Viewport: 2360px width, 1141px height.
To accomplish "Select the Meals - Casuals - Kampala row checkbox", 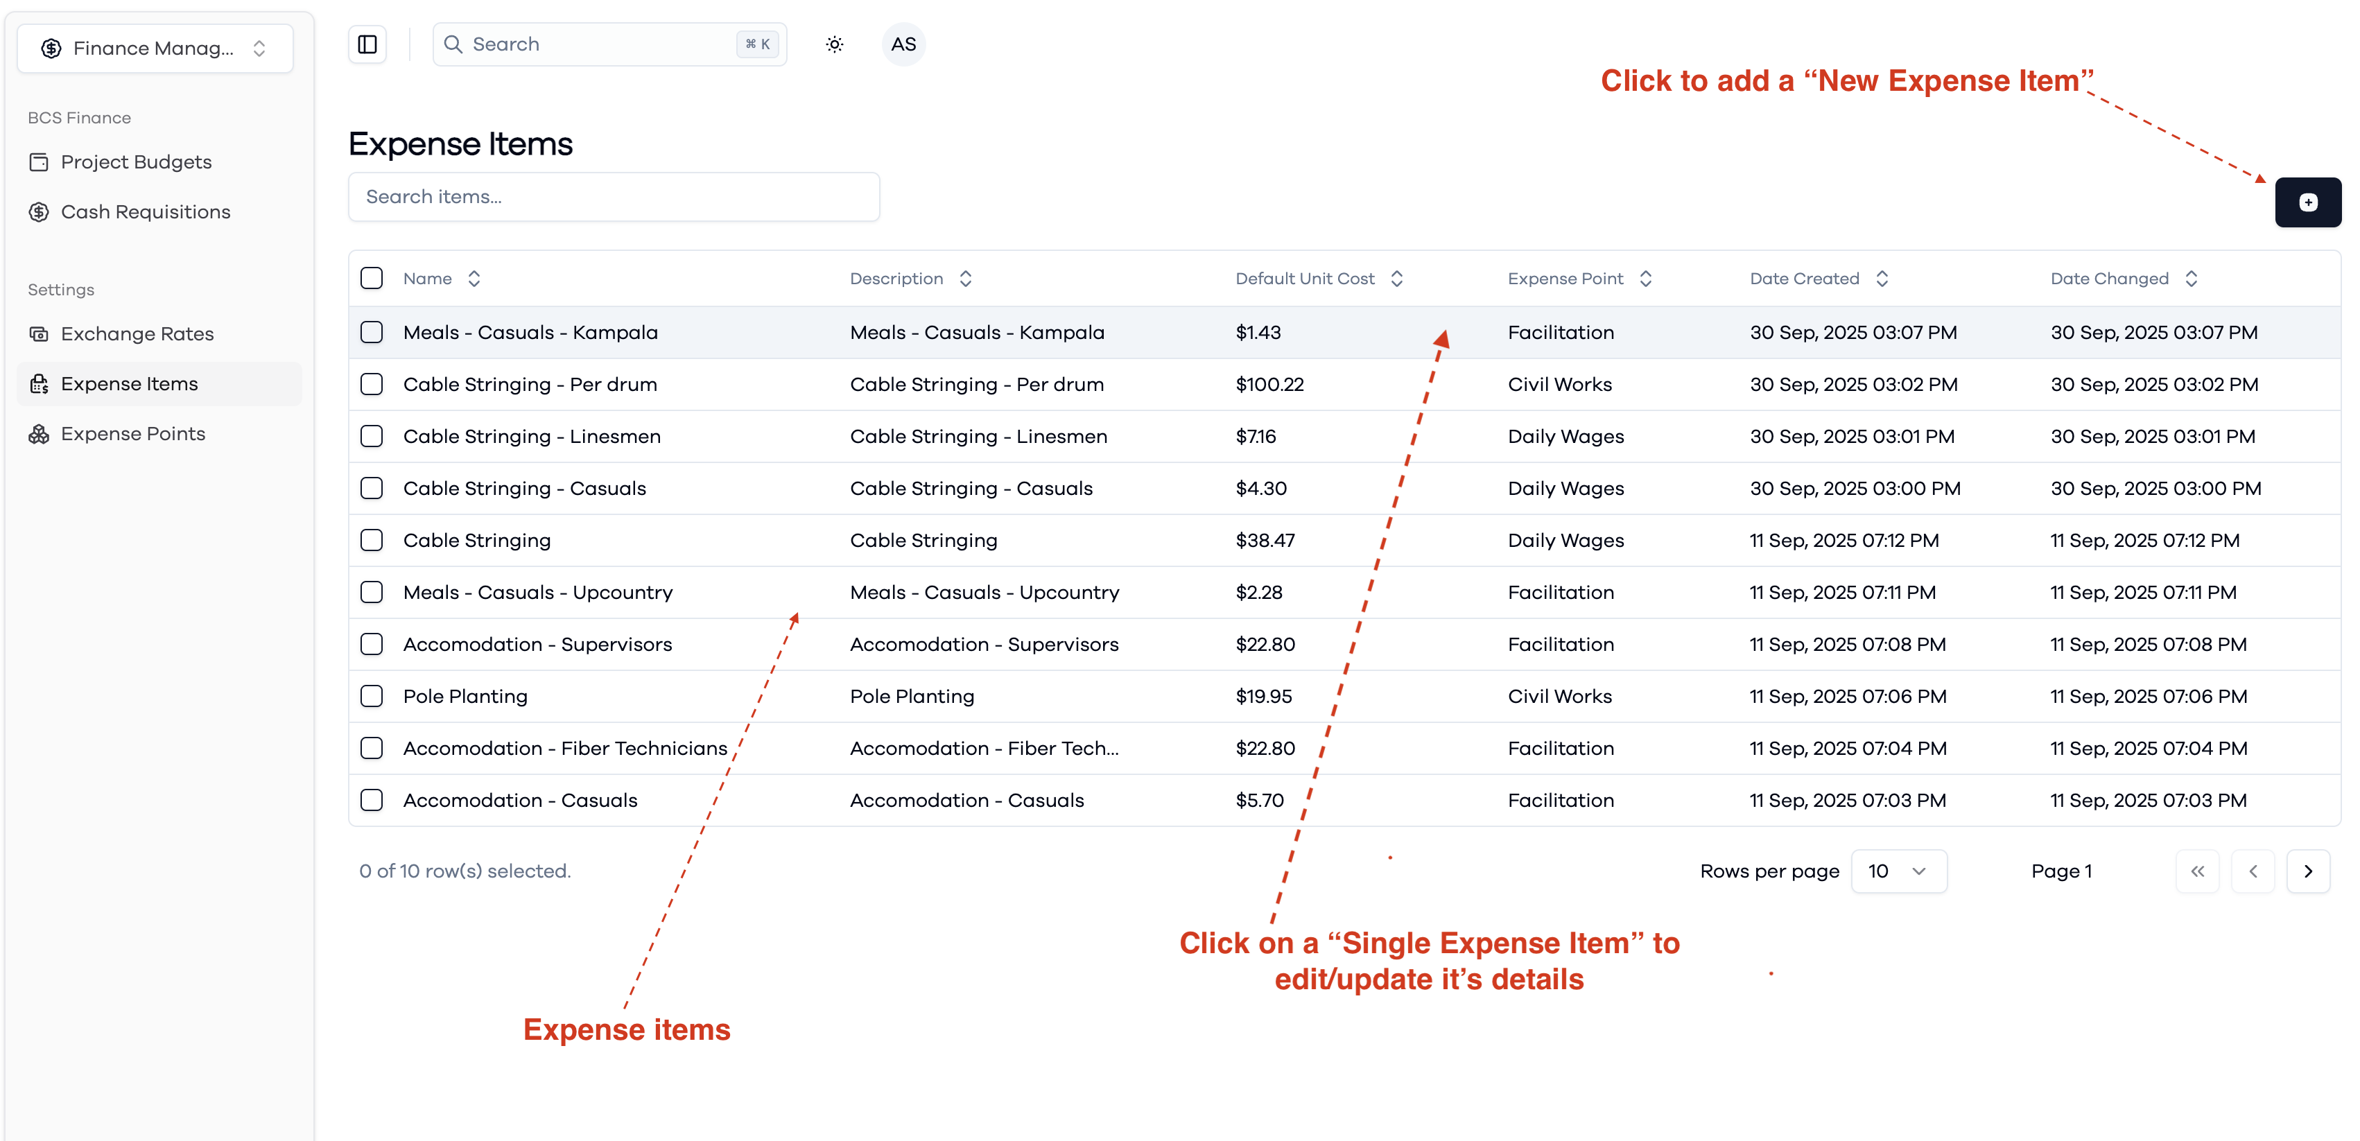I will 371,333.
